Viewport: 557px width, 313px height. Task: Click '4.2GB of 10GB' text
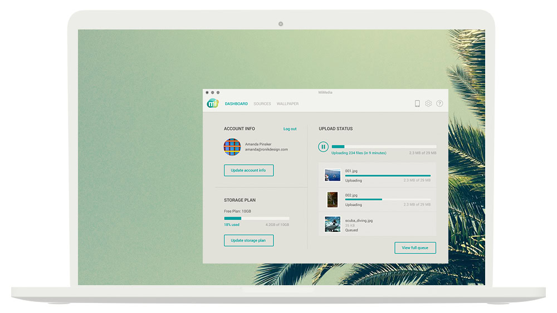coord(277,225)
